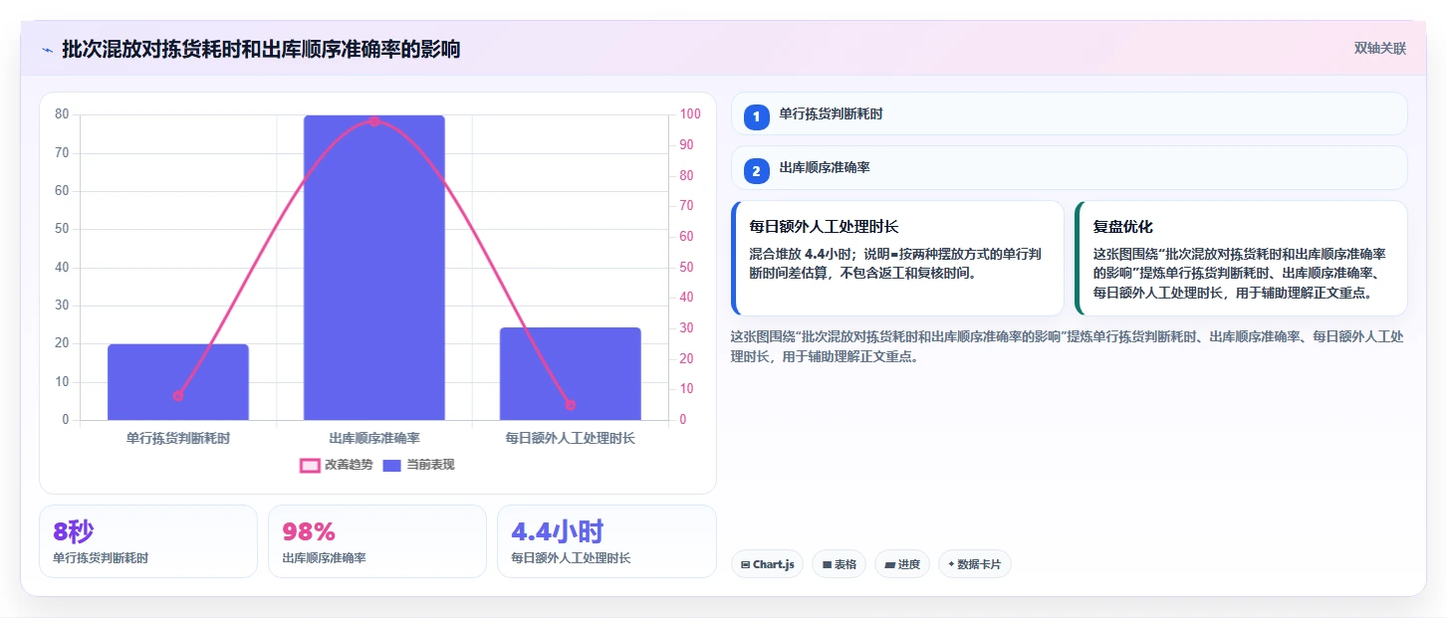The height and width of the screenshot is (618, 1447).
Task: Click the lightning icon beside the title
Action: click(x=47, y=50)
